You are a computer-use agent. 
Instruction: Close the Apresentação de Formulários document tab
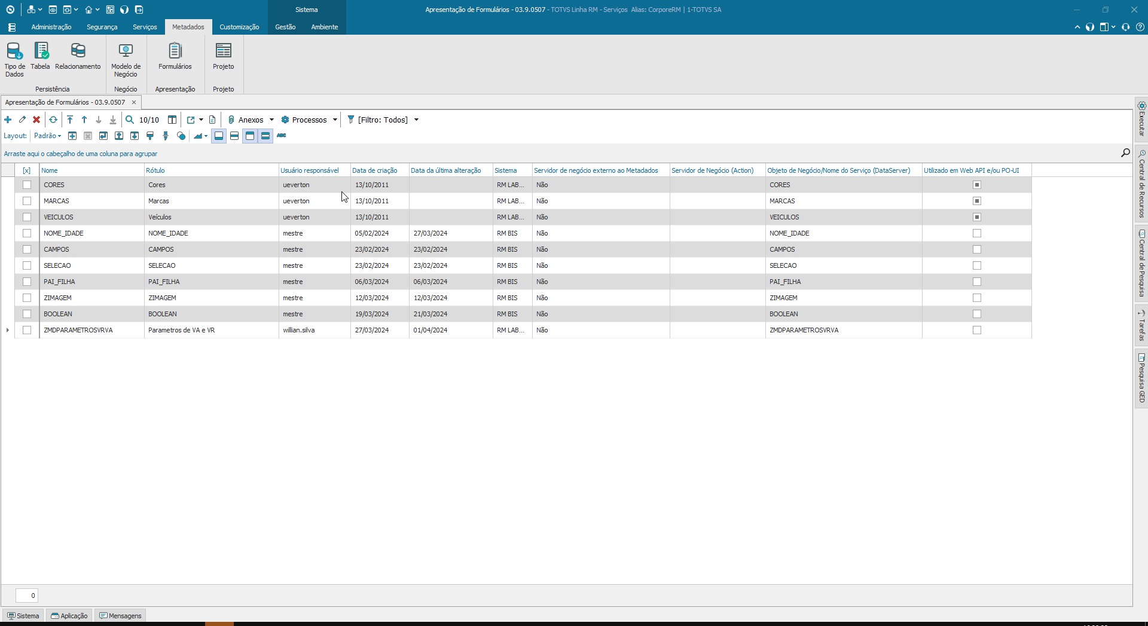coord(134,102)
